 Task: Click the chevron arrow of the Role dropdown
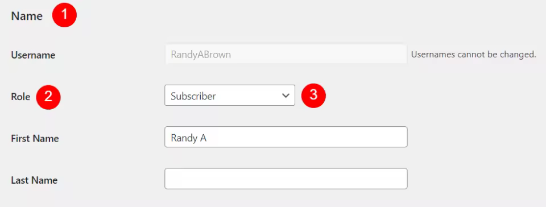(286, 96)
